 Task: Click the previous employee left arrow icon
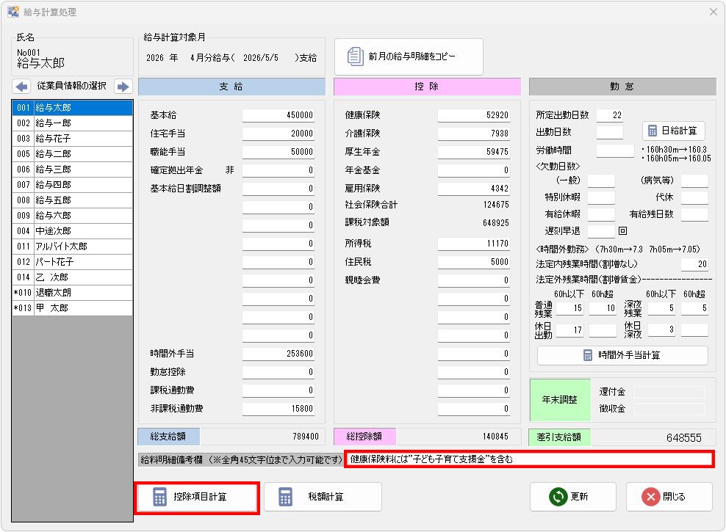(21, 87)
